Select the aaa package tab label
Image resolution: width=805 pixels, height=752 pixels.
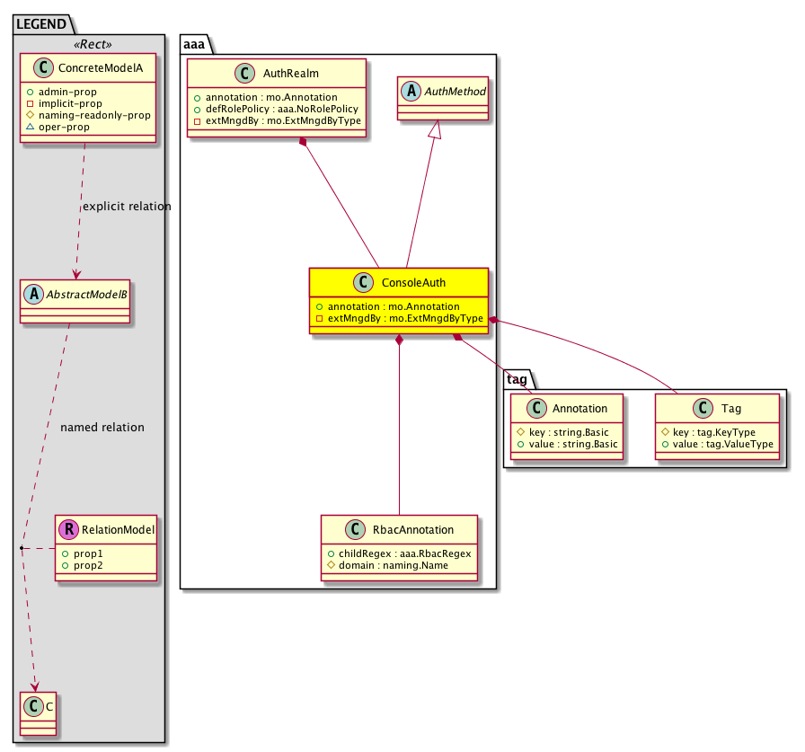coord(195,43)
